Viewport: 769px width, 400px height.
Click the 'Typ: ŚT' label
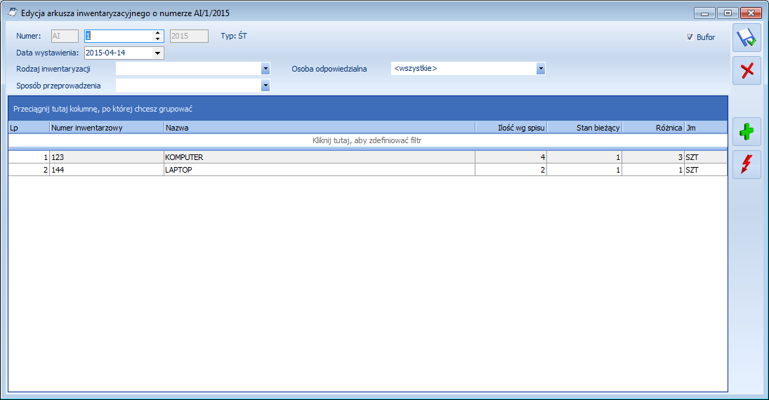(234, 36)
